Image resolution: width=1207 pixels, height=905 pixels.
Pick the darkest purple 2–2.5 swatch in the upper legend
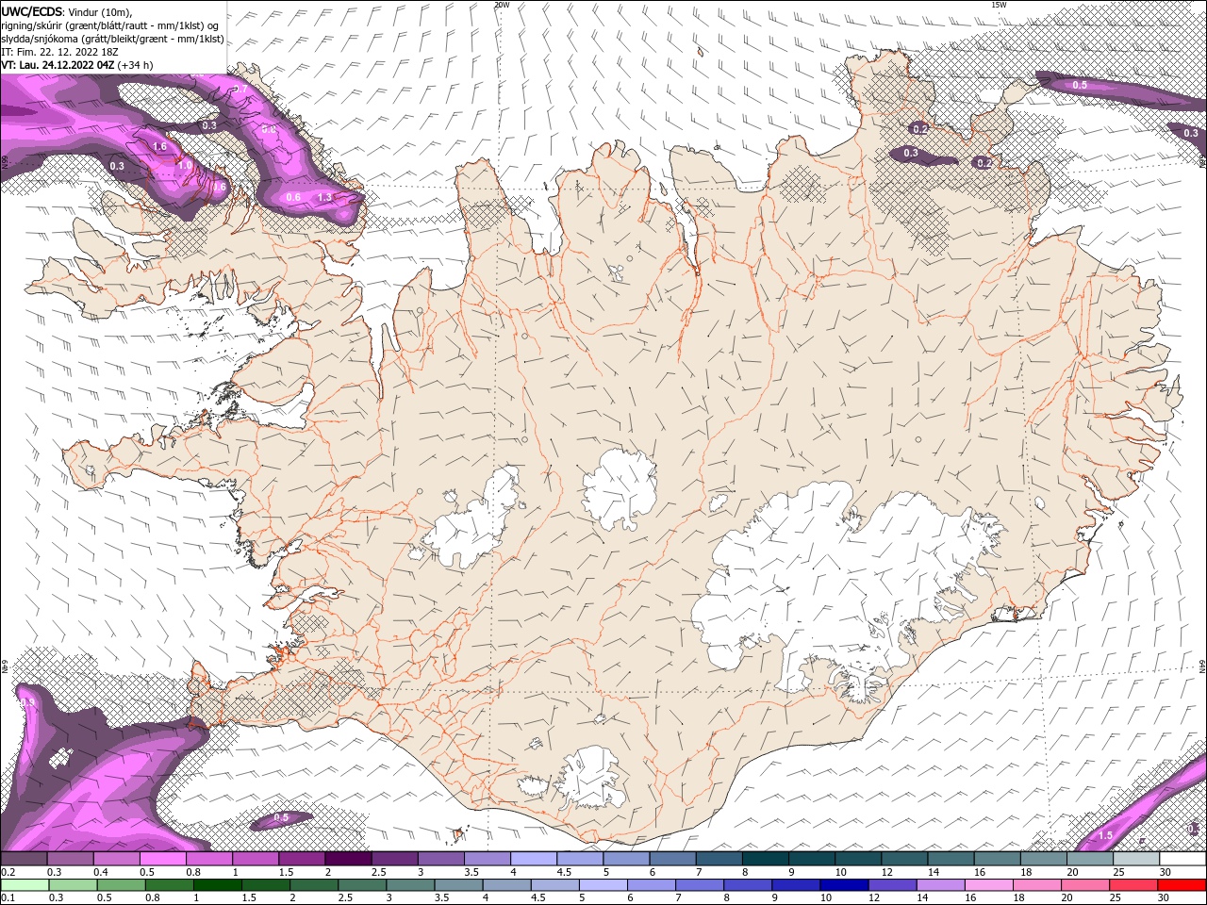point(348,859)
